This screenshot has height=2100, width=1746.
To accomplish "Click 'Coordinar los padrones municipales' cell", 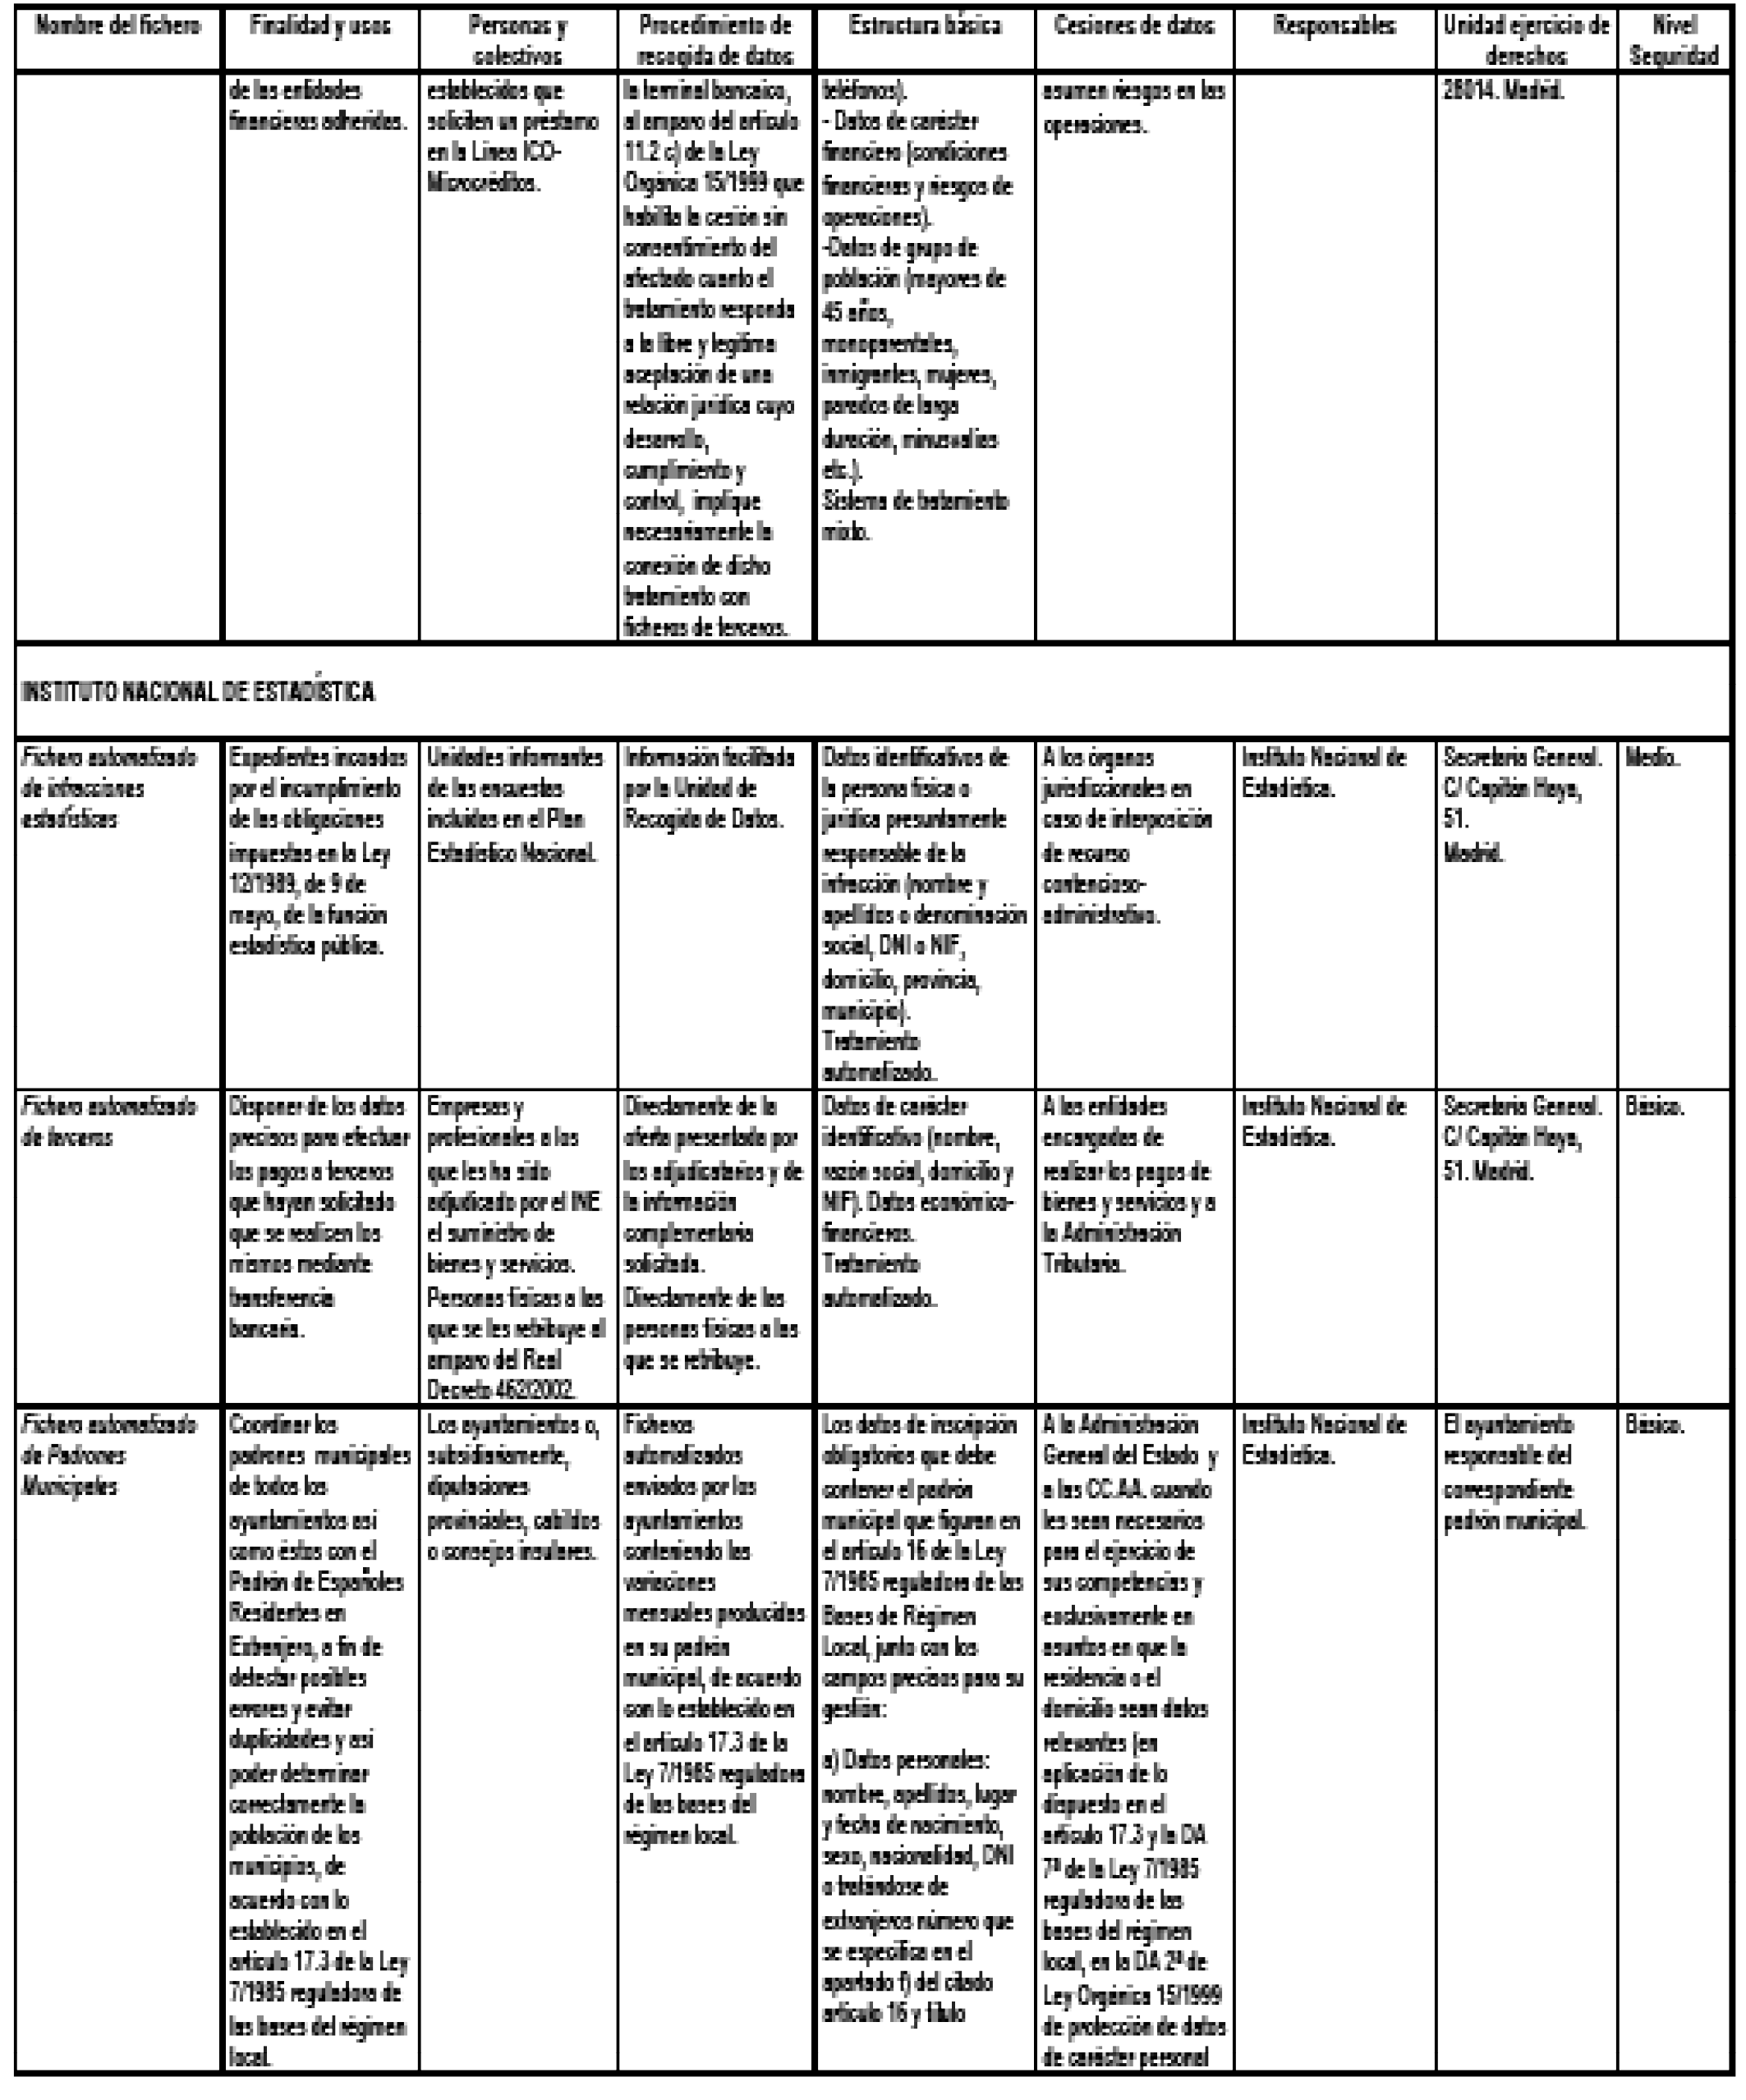I will (320, 1740).
